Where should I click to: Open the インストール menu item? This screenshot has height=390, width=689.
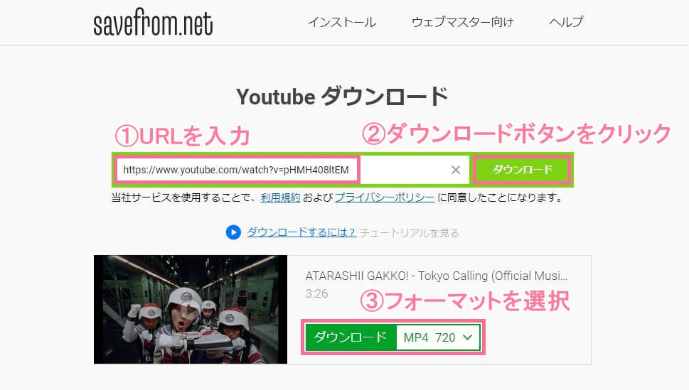pyautogui.click(x=342, y=22)
